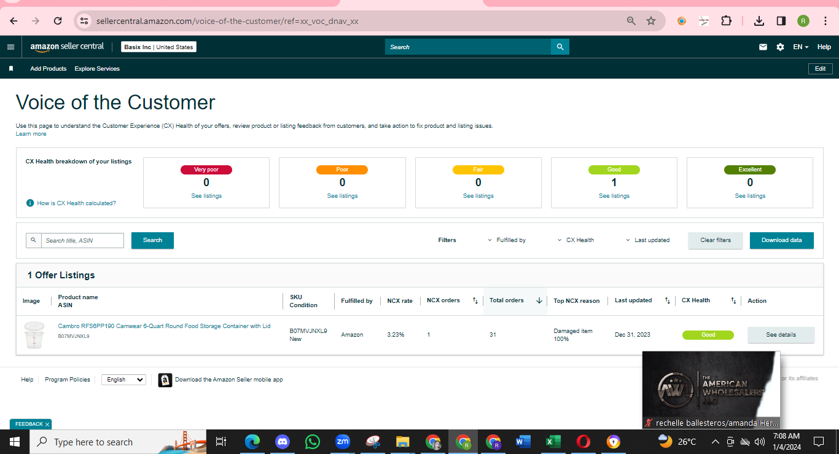Open the English language selector in footer

123,380
